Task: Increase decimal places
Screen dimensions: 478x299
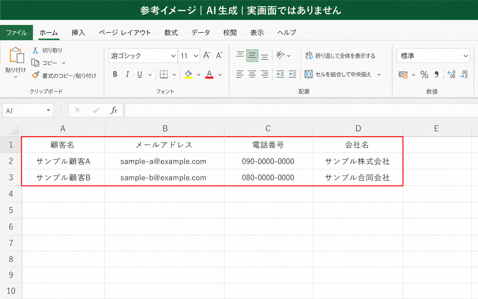Action: 451,74
